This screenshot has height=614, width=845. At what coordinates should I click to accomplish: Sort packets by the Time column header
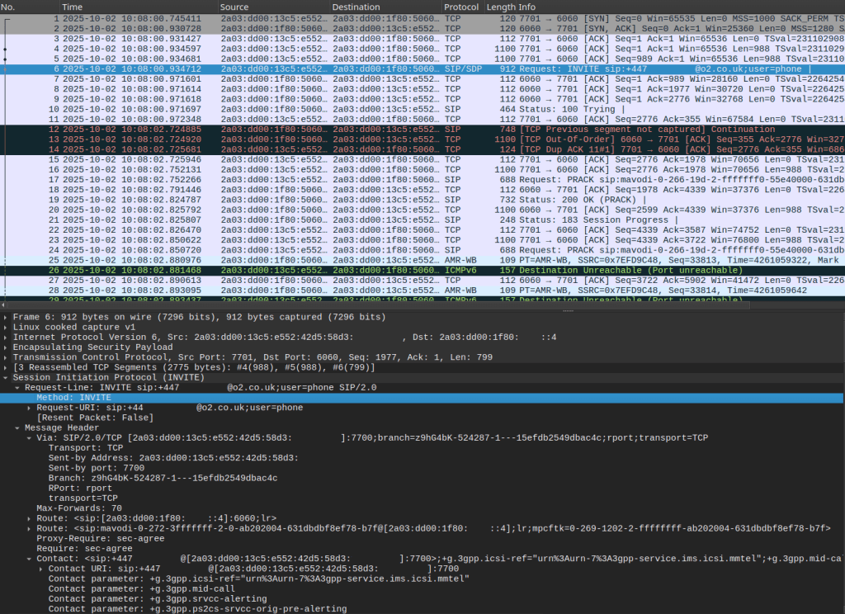pyautogui.click(x=73, y=7)
